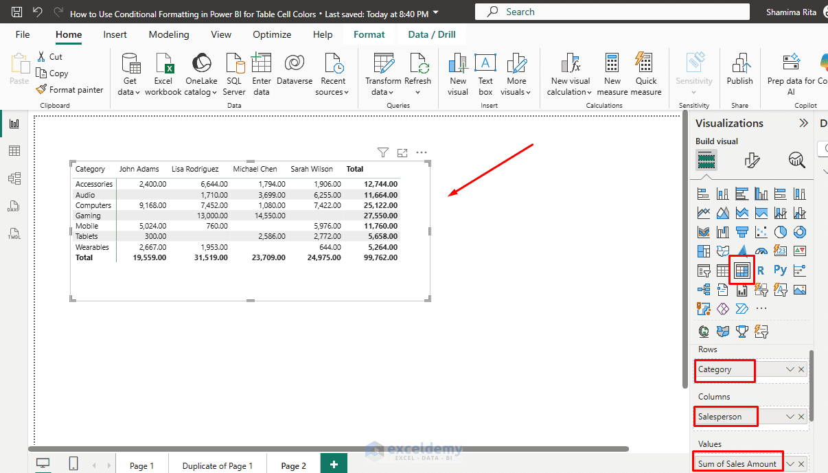The image size is (828, 473).
Task: Open the Data / Drill tab
Action: point(431,34)
